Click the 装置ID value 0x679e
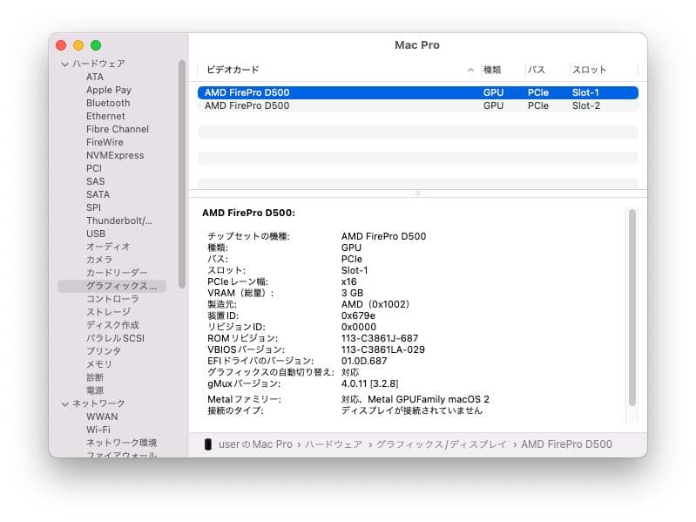696x522 pixels. (358, 316)
